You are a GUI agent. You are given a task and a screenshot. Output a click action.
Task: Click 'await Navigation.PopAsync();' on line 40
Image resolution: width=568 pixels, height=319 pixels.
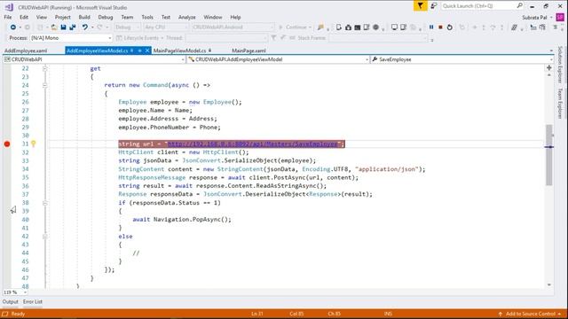click(181, 220)
